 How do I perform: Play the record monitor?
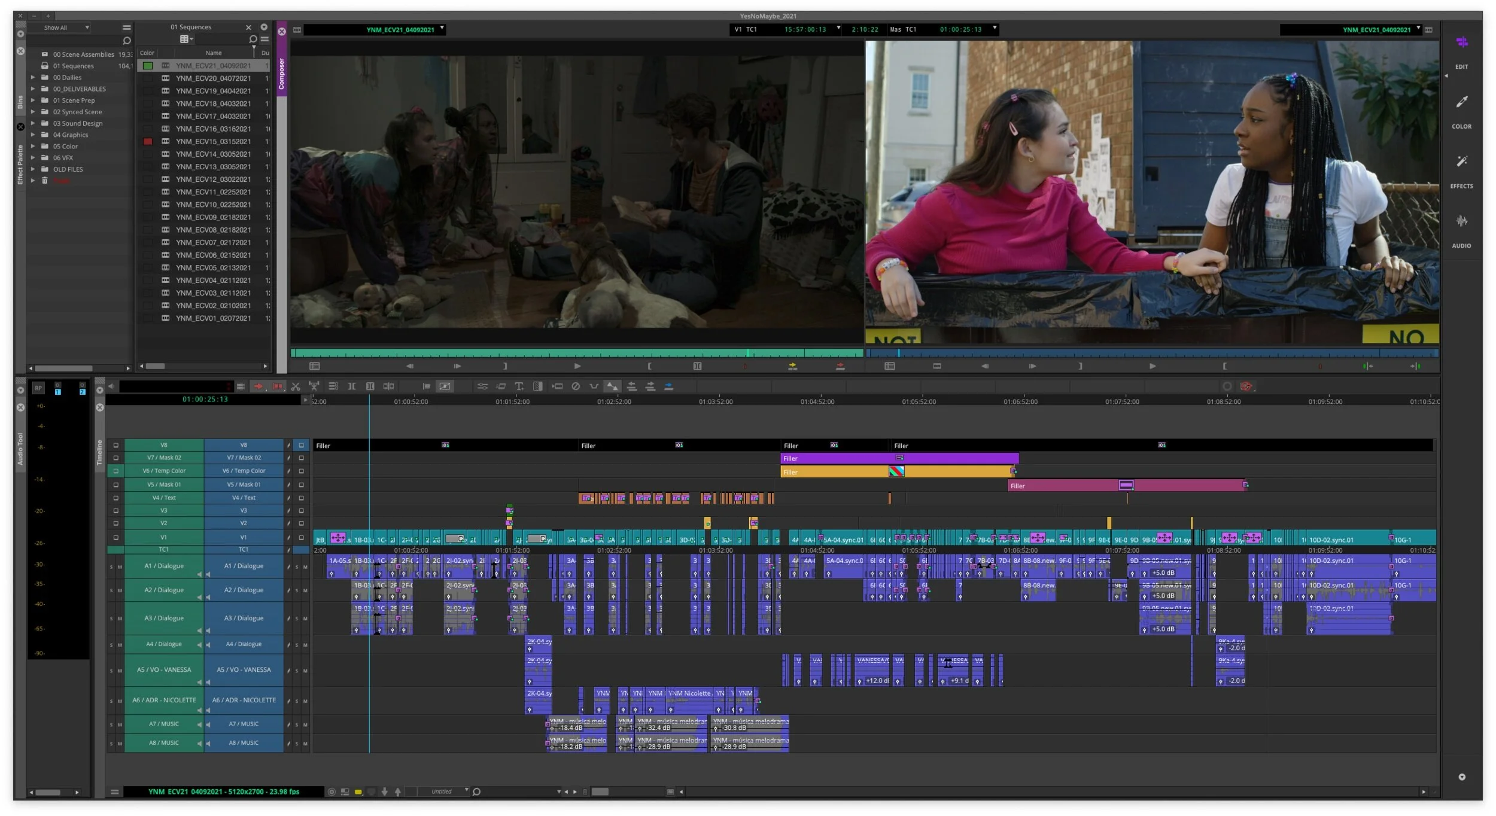coord(1152,366)
